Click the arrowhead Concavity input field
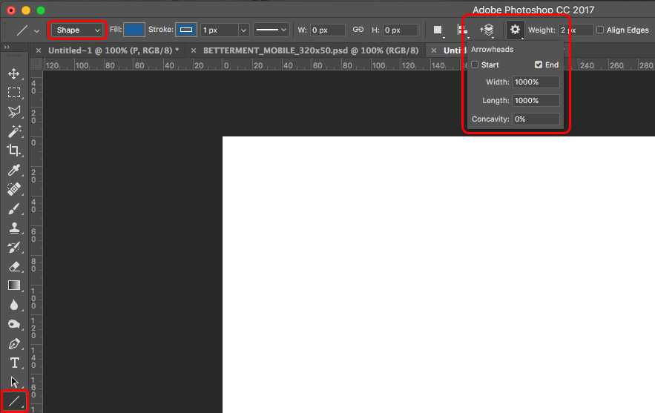This screenshot has width=655, height=413. (536, 119)
